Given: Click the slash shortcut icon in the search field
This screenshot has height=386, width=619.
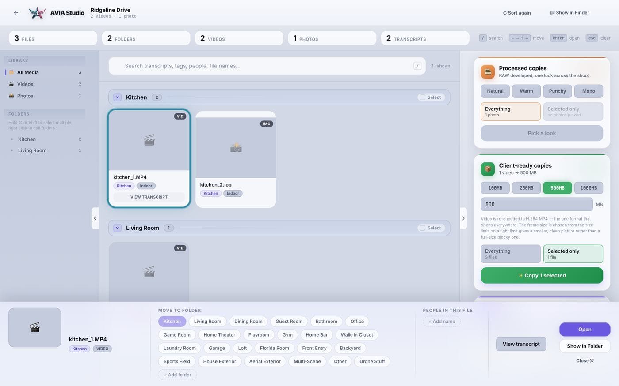Looking at the screenshot, I should pos(417,66).
